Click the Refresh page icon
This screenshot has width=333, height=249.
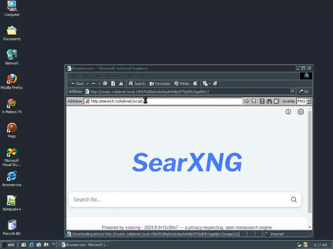click(113, 84)
